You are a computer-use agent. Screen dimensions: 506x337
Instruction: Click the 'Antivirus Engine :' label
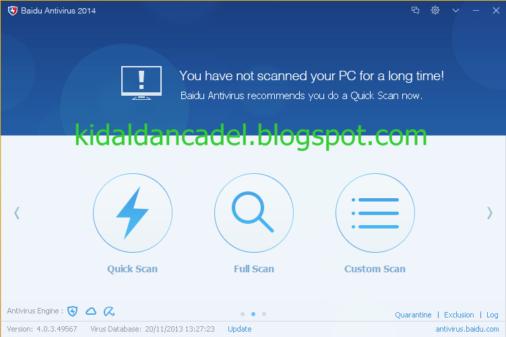click(x=35, y=311)
